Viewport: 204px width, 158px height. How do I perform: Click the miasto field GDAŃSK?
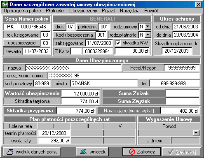tap(104, 84)
